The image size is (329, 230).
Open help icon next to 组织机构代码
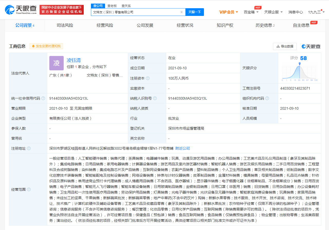pyautogui.click(x=267, y=98)
